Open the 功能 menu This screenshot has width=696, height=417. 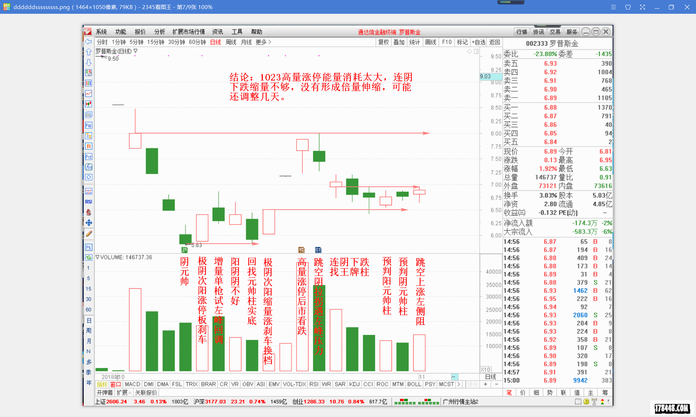pyautogui.click(x=121, y=32)
